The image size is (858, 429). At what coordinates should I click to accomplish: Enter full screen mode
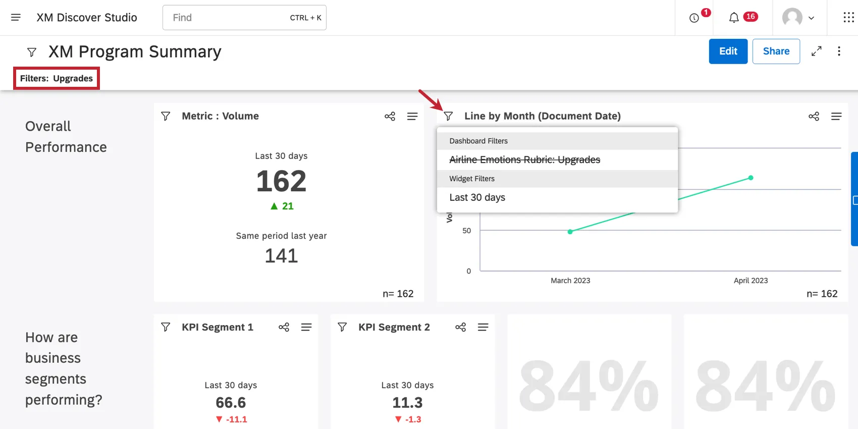click(817, 51)
